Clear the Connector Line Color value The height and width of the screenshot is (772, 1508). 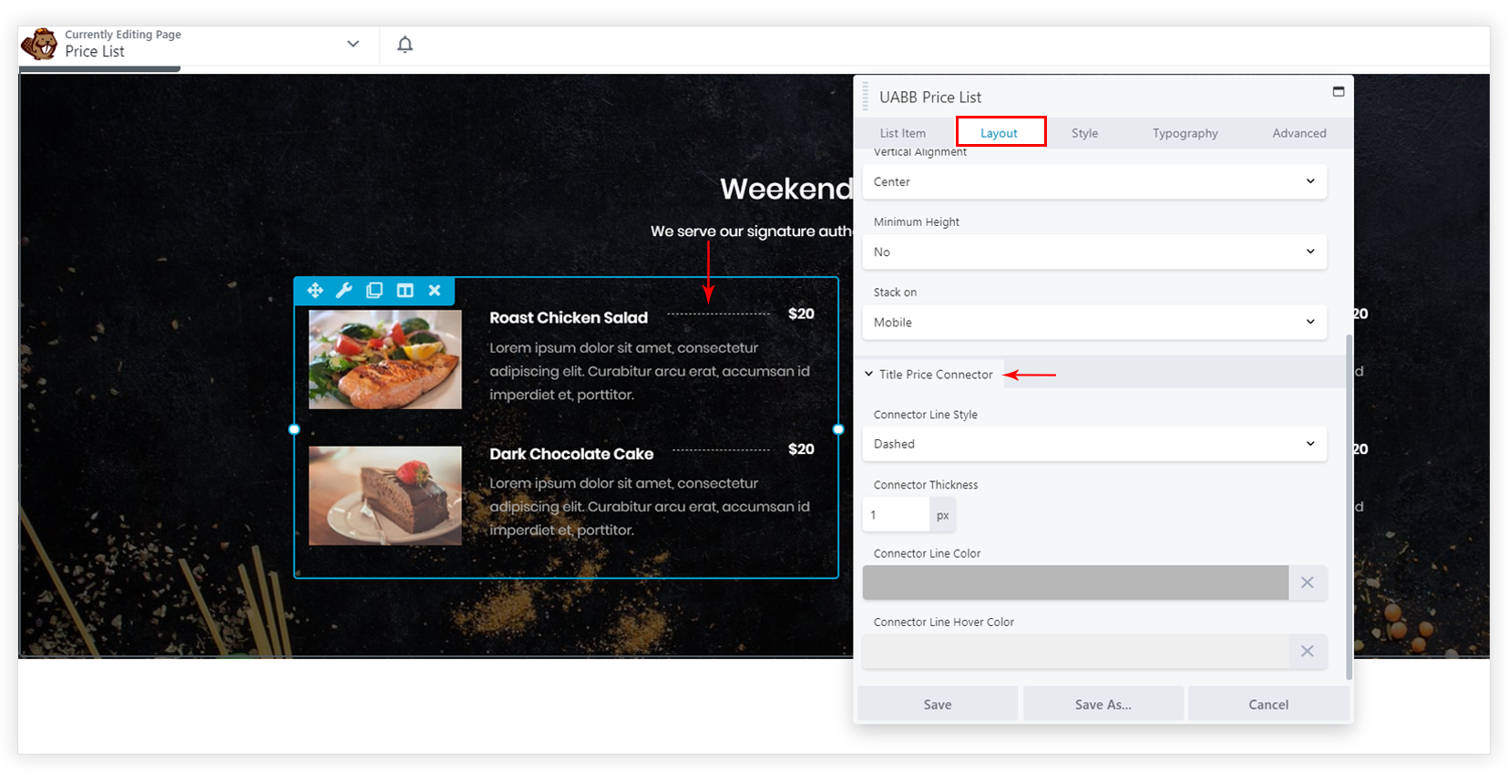click(1308, 582)
